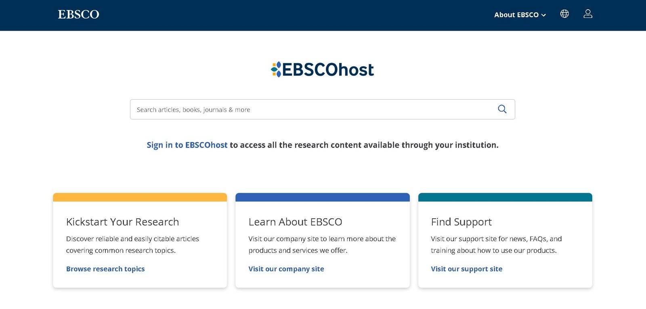The width and height of the screenshot is (646, 309).
Task: Click inside the search articles input field
Action: click(x=283, y=109)
